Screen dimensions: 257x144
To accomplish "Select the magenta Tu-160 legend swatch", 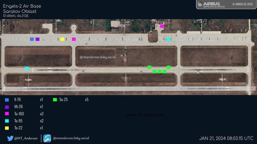I will pyautogui.click(x=7, y=114).
